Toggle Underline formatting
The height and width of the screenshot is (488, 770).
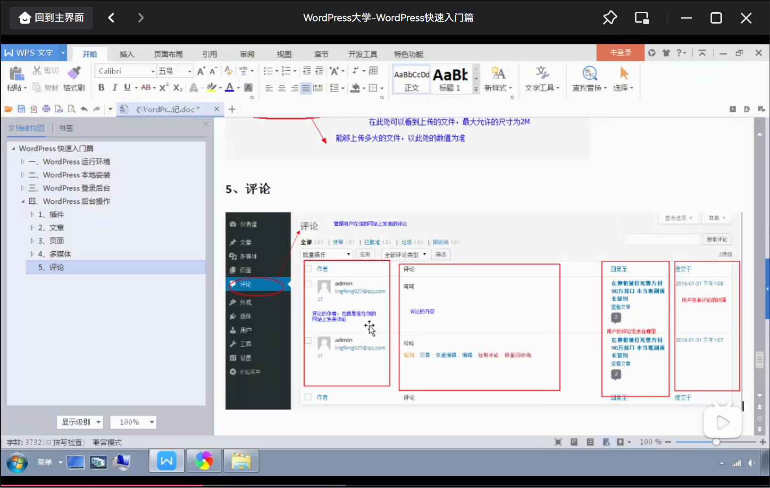coord(127,88)
